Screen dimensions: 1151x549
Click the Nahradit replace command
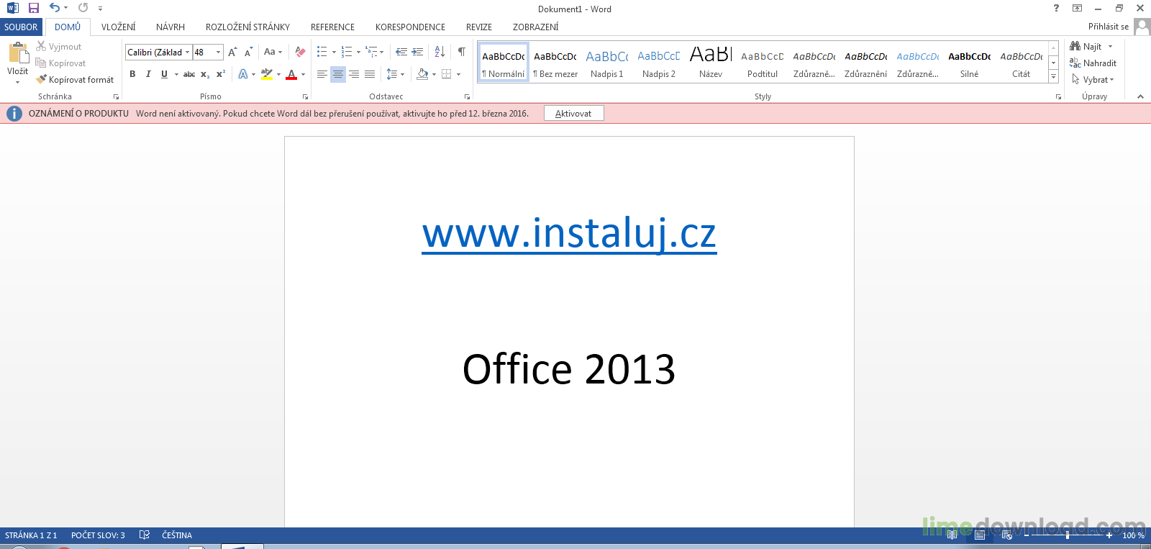click(1093, 63)
